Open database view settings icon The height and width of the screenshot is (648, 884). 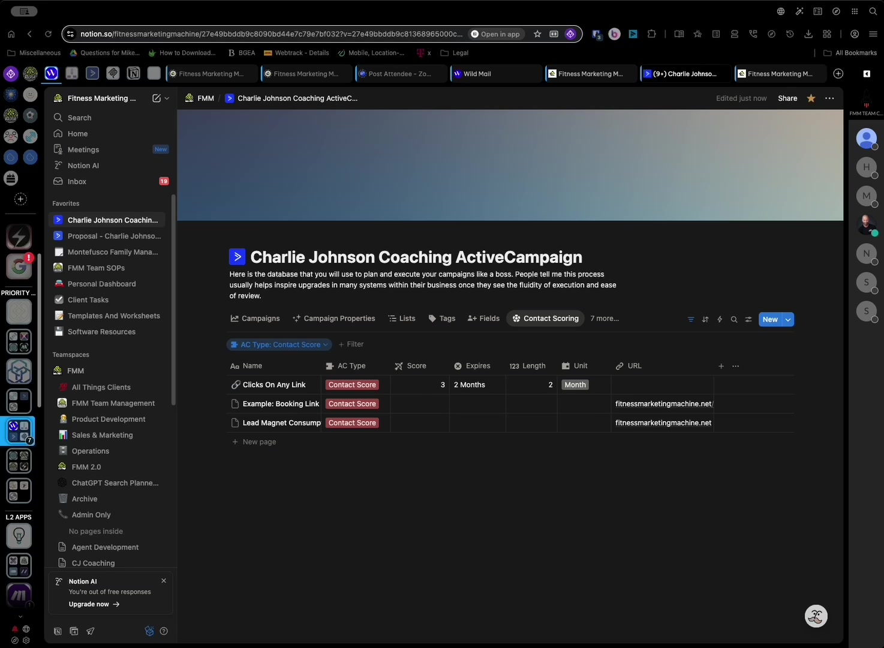coord(748,320)
